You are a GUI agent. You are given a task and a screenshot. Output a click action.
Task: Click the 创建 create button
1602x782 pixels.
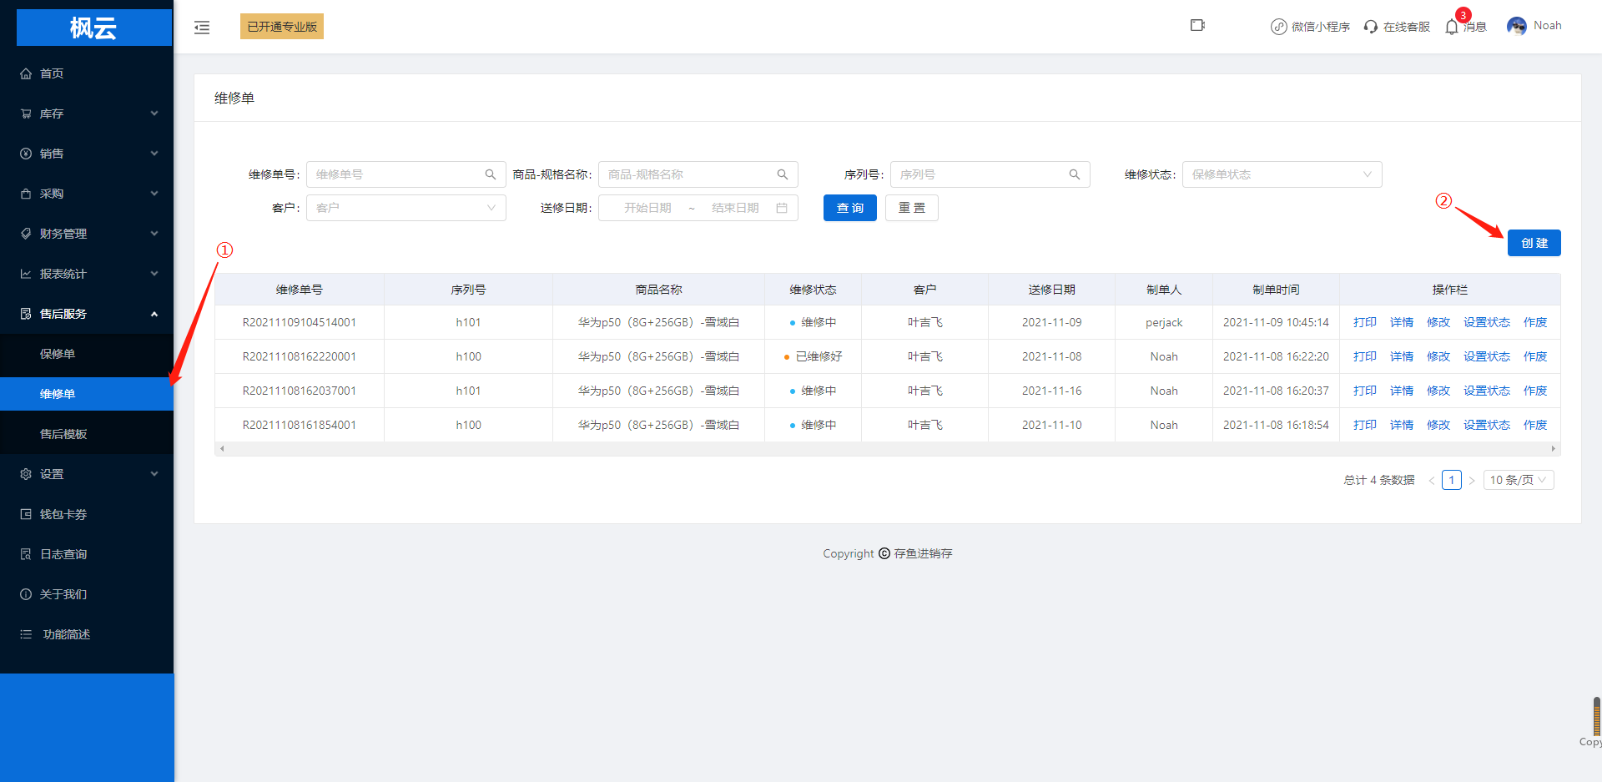coord(1534,243)
